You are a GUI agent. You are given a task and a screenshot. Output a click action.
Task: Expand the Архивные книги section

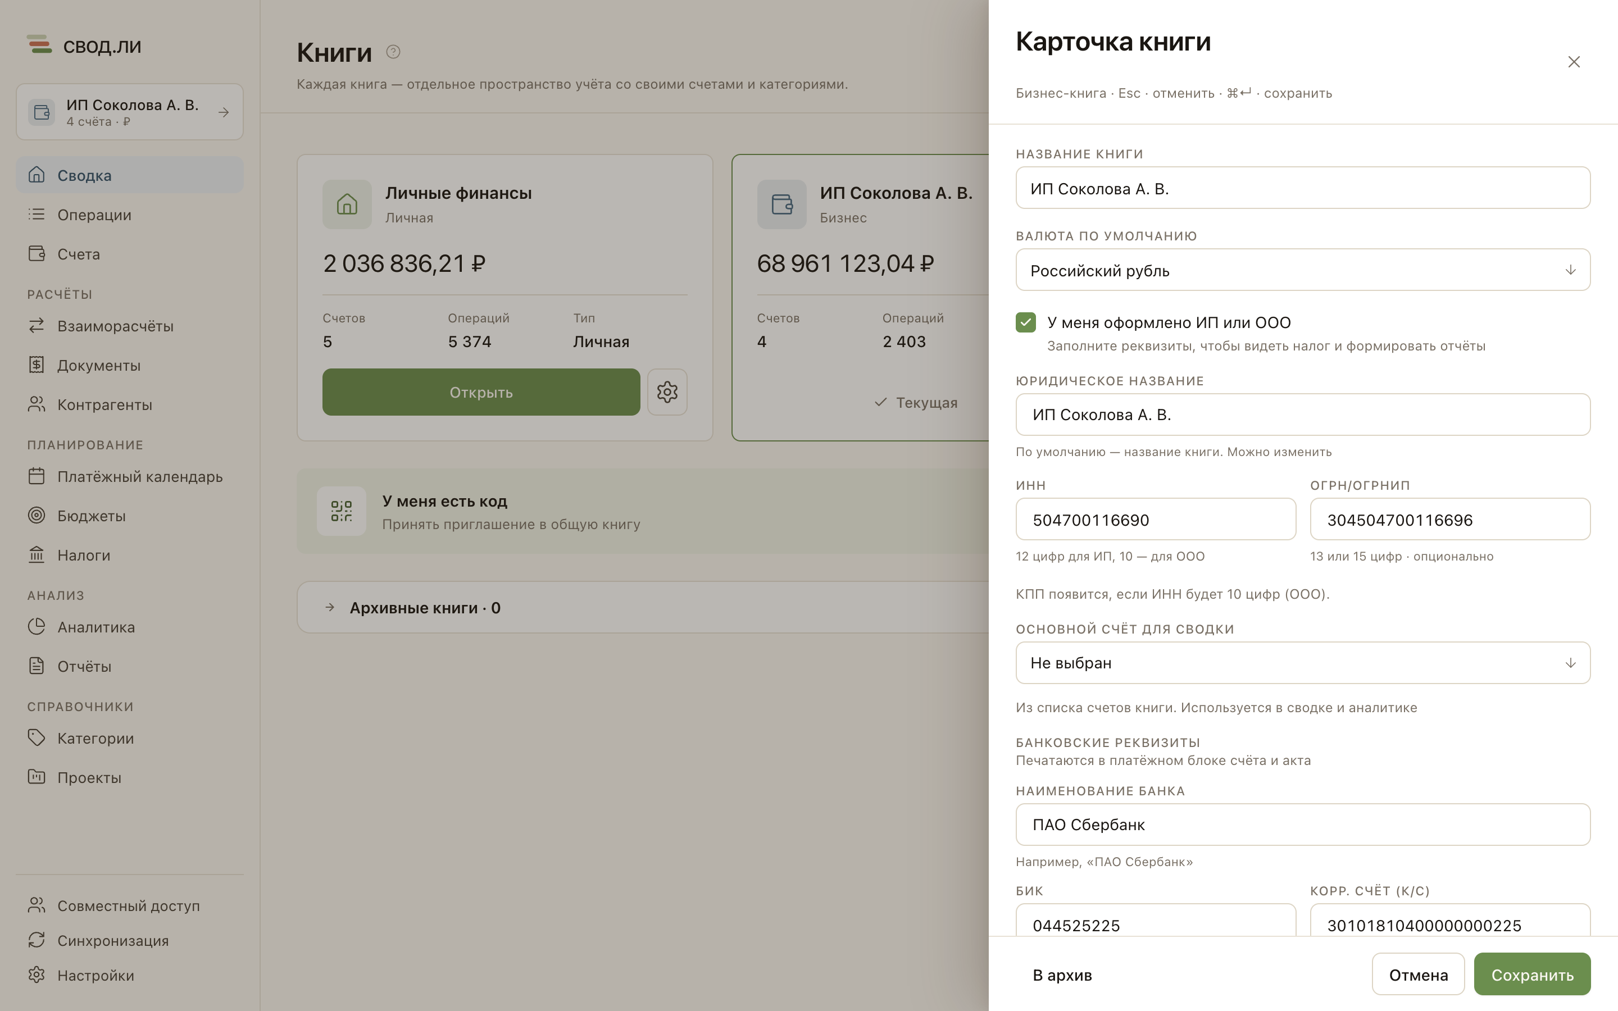click(x=643, y=607)
